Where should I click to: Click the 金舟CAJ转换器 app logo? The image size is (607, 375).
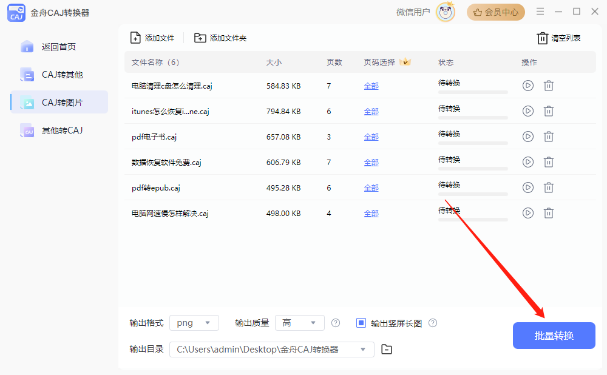16,13
